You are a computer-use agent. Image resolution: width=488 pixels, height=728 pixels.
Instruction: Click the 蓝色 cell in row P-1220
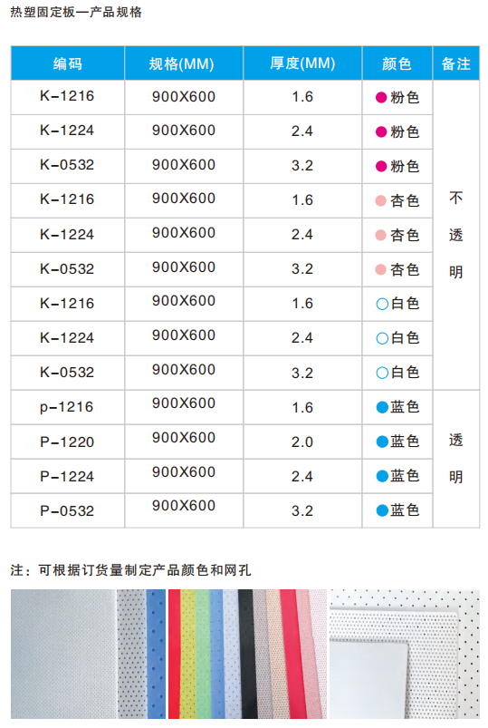point(397,442)
